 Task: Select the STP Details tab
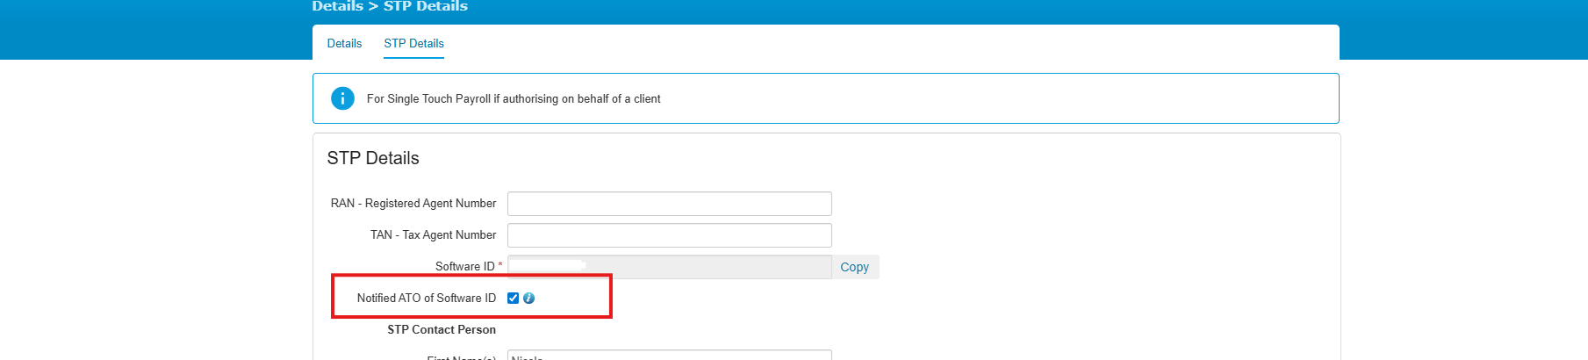tap(413, 43)
